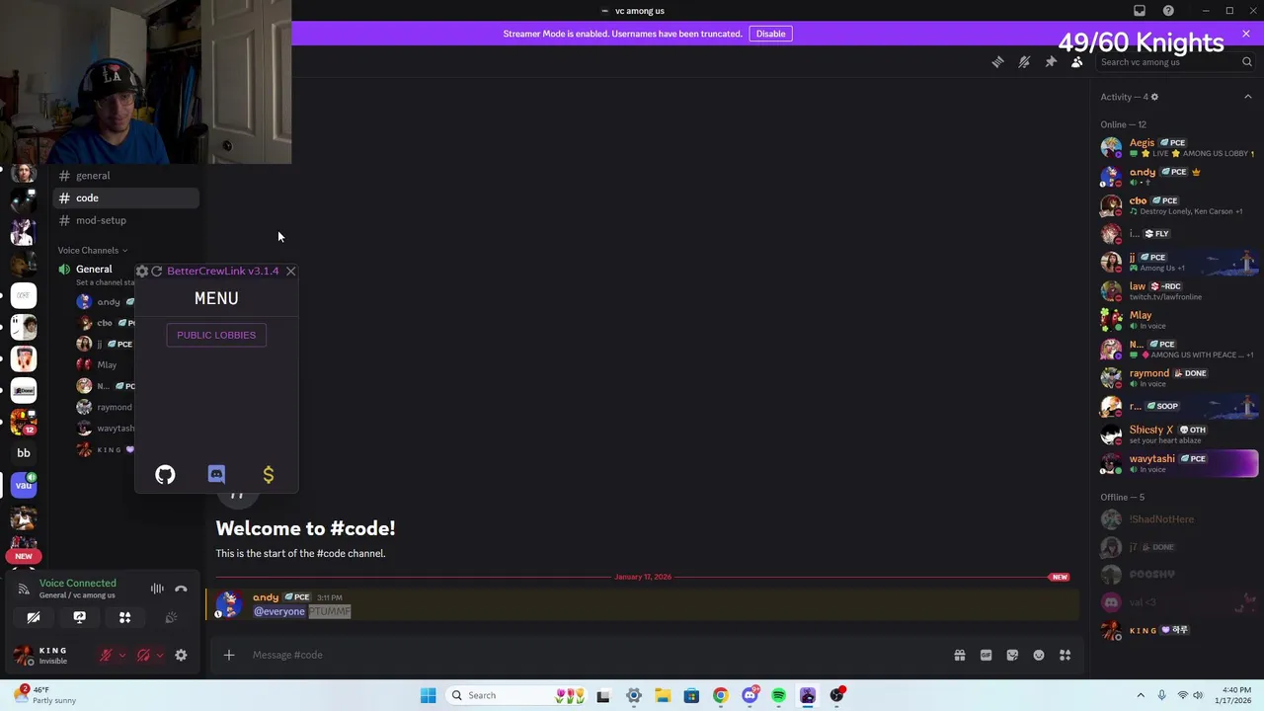Click BetterCrewLink refresh icon
The image size is (1264, 711).
pos(156,271)
